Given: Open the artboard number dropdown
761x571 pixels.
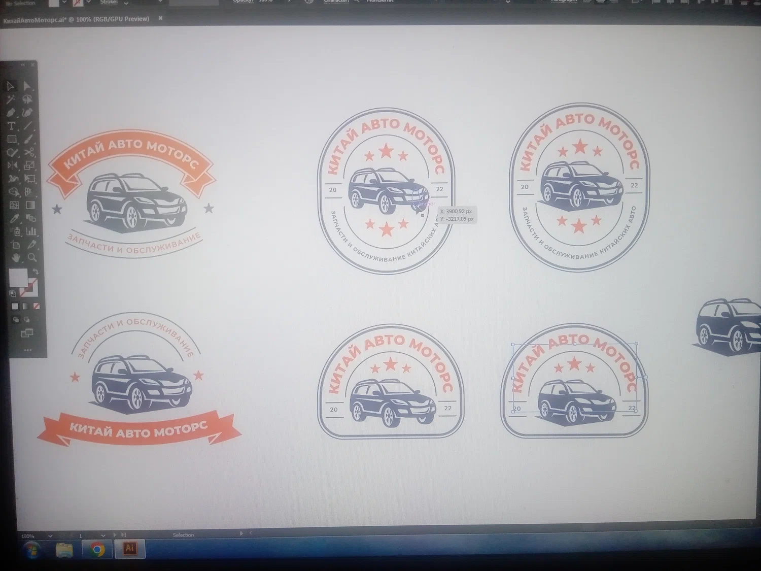Looking at the screenshot, I should [103, 535].
